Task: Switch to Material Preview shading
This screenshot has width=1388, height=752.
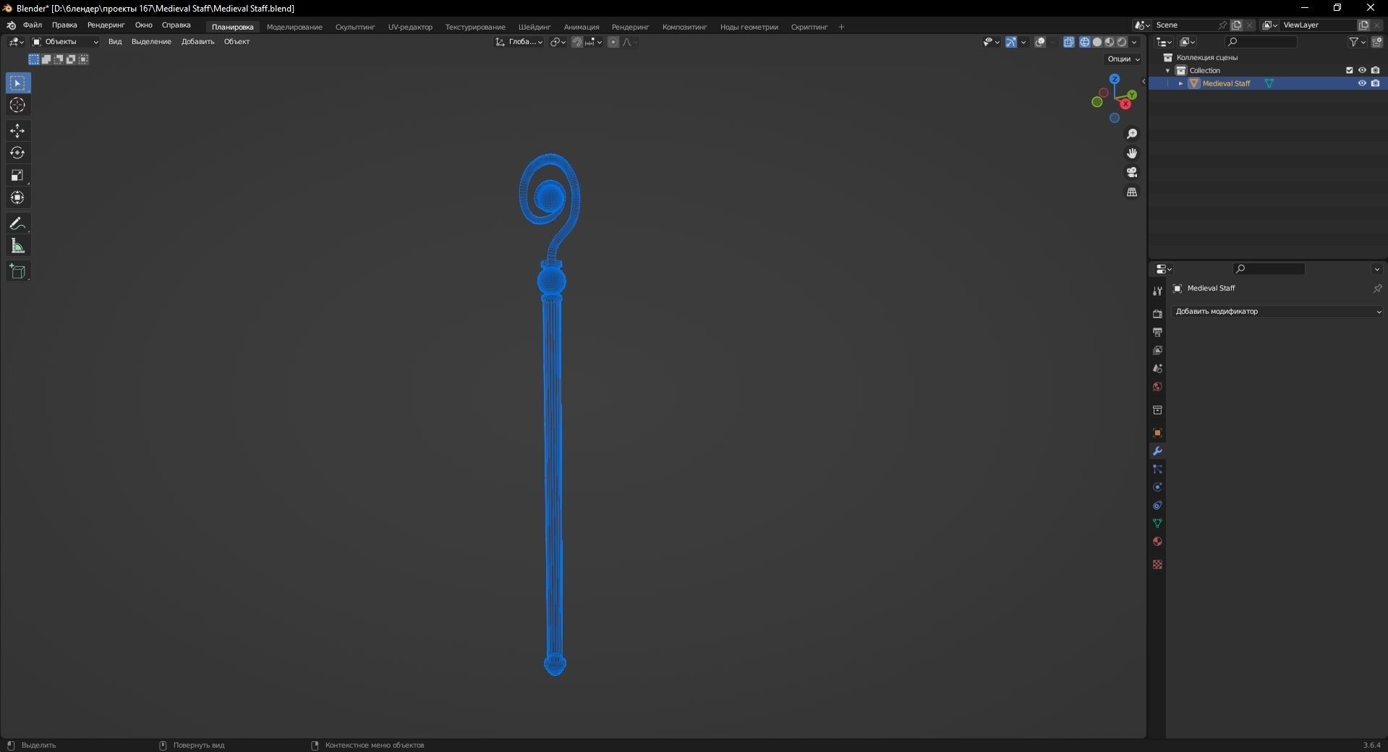Action: pyautogui.click(x=1110, y=42)
